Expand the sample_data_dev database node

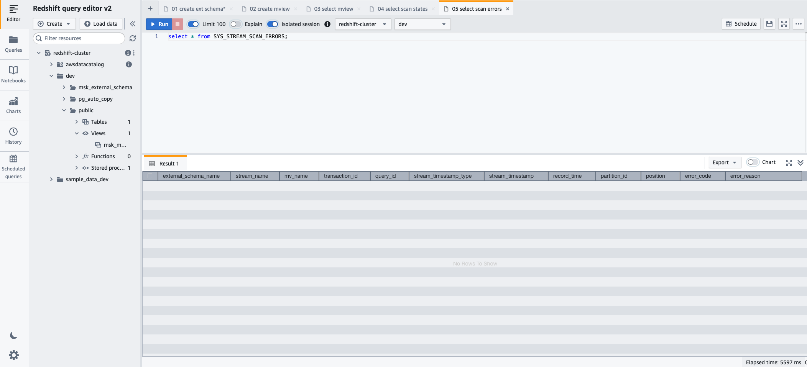coord(51,179)
